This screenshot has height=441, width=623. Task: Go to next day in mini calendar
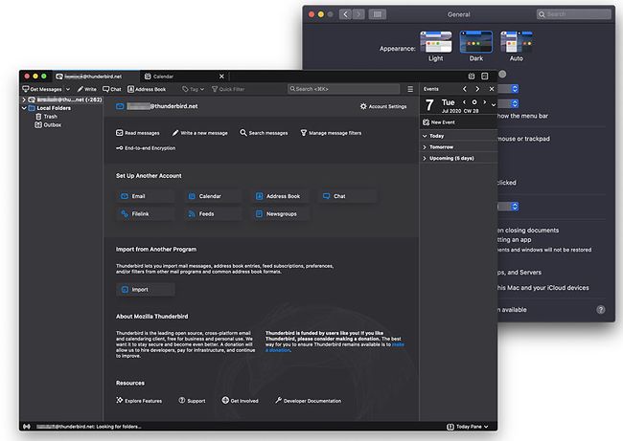[484, 102]
